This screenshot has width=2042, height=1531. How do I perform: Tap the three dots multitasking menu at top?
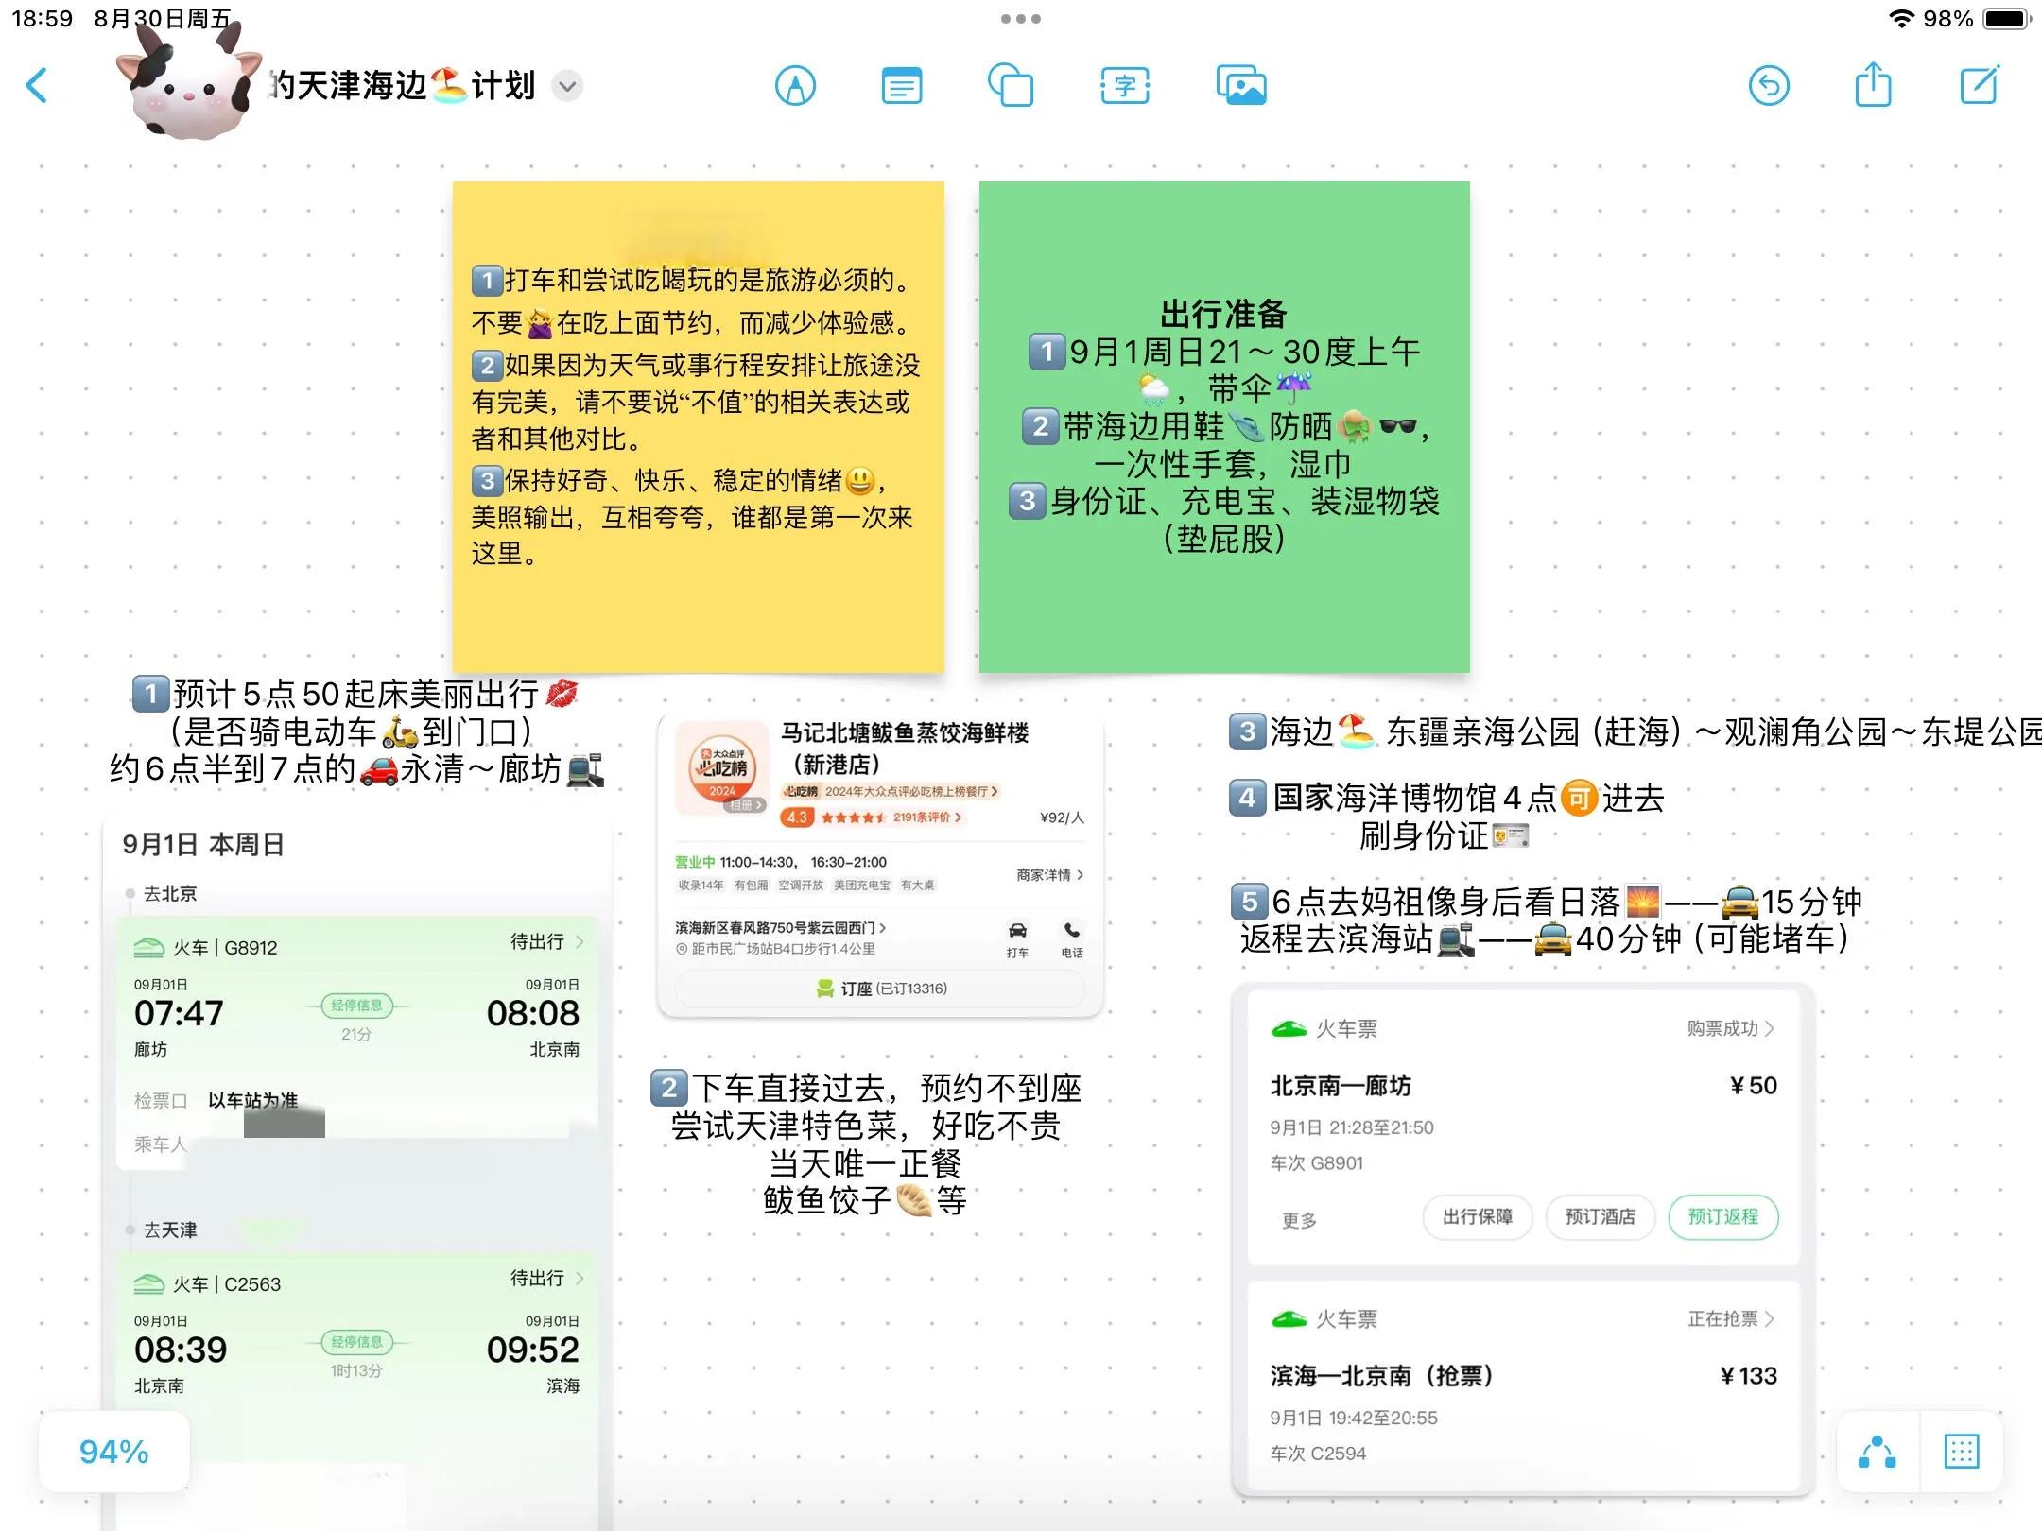click(1020, 19)
